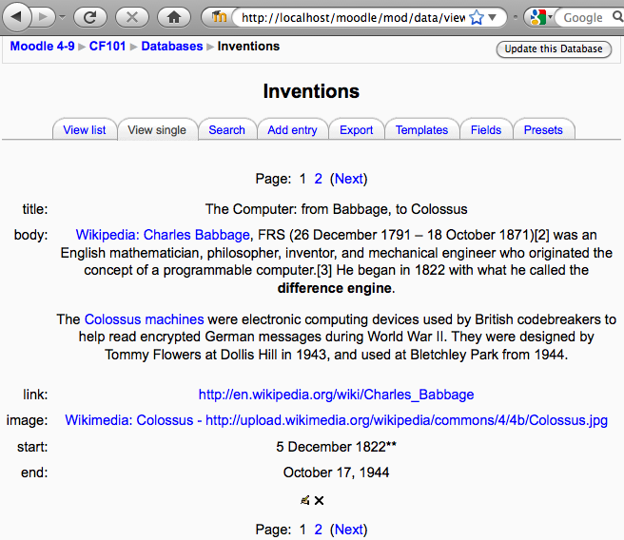Viewport: 624px width, 540px height.
Task: Open the Search tab
Action: pos(226,130)
